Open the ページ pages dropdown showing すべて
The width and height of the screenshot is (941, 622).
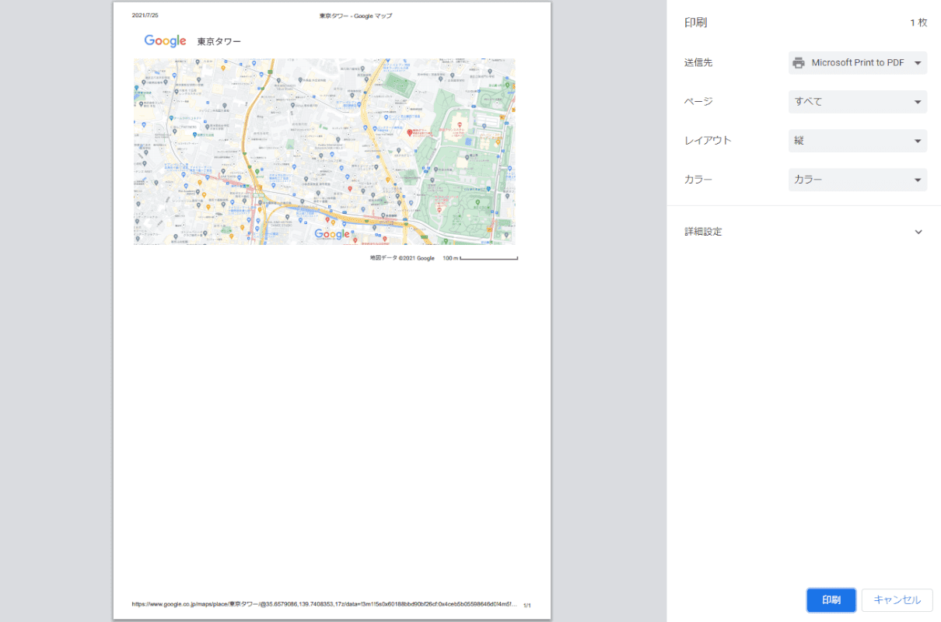pyautogui.click(x=858, y=101)
